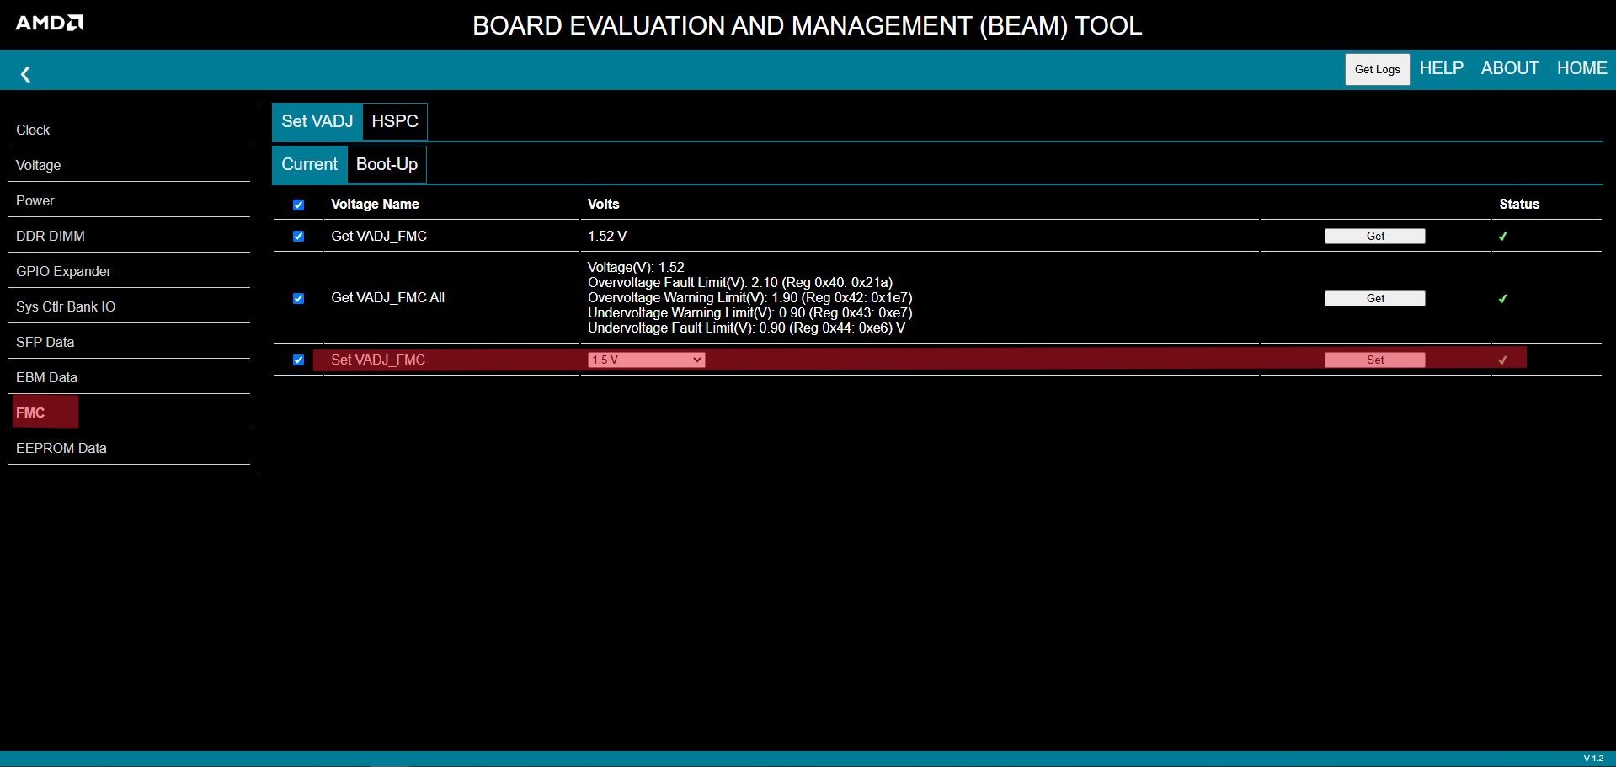Open the Set VADJ tab

[x=317, y=121]
